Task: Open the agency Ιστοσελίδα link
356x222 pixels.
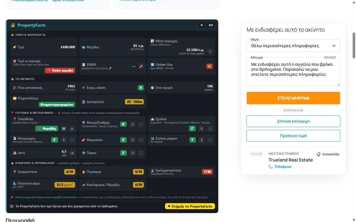Action: point(328,154)
